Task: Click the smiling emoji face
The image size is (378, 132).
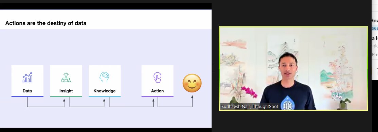Action: [x=192, y=83]
